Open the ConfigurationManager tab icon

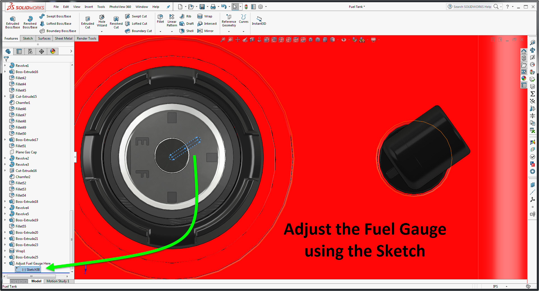30,51
